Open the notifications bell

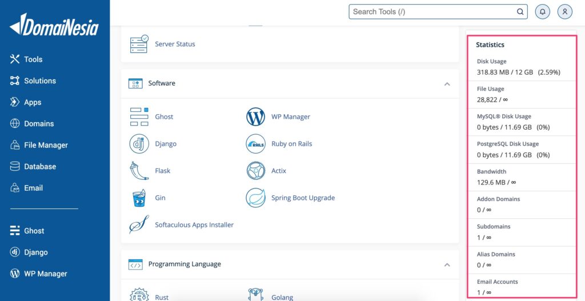[x=543, y=11]
